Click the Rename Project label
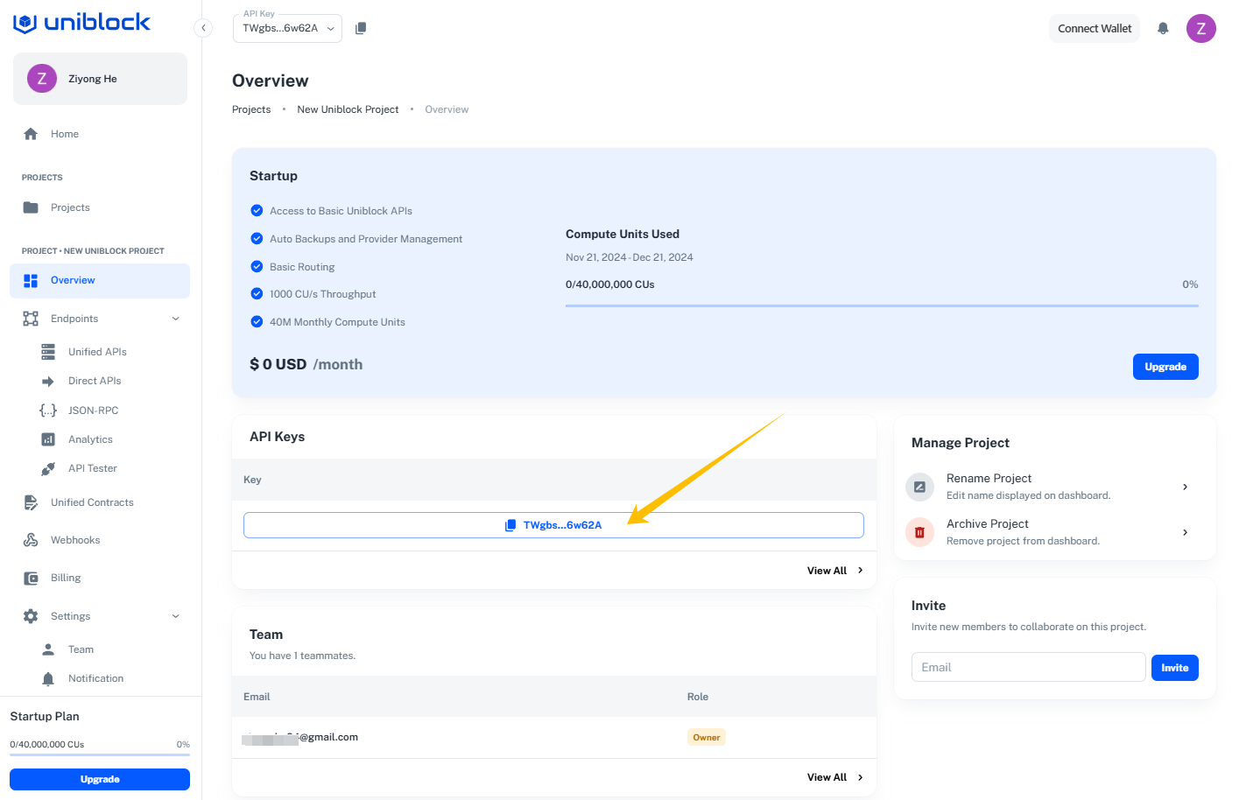The height and width of the screenshot is (800, 1239). tap(989, 478)
